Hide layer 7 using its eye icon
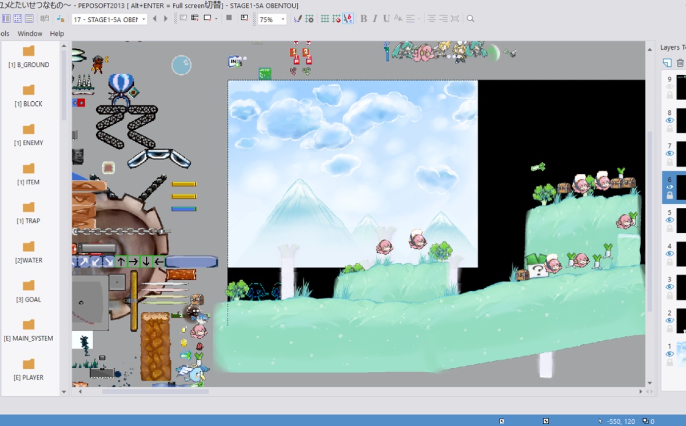The height and width of the screenshot is (426, 686). tap(670, 154)
